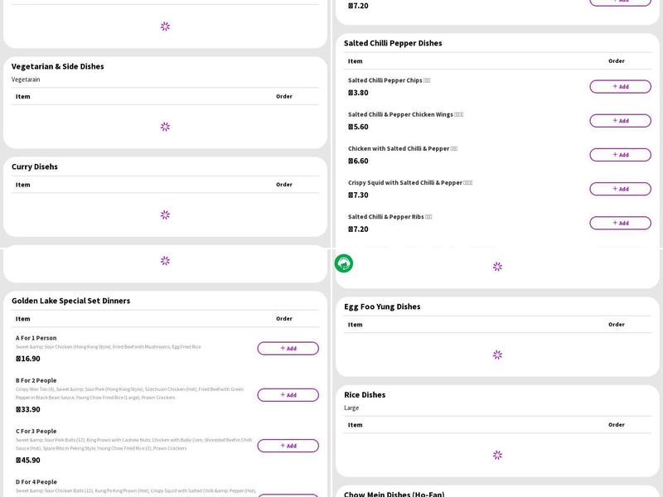Click the Egg Foo Yung loading spinner
This screenshot has height=497, width=663.
[497, 355]
